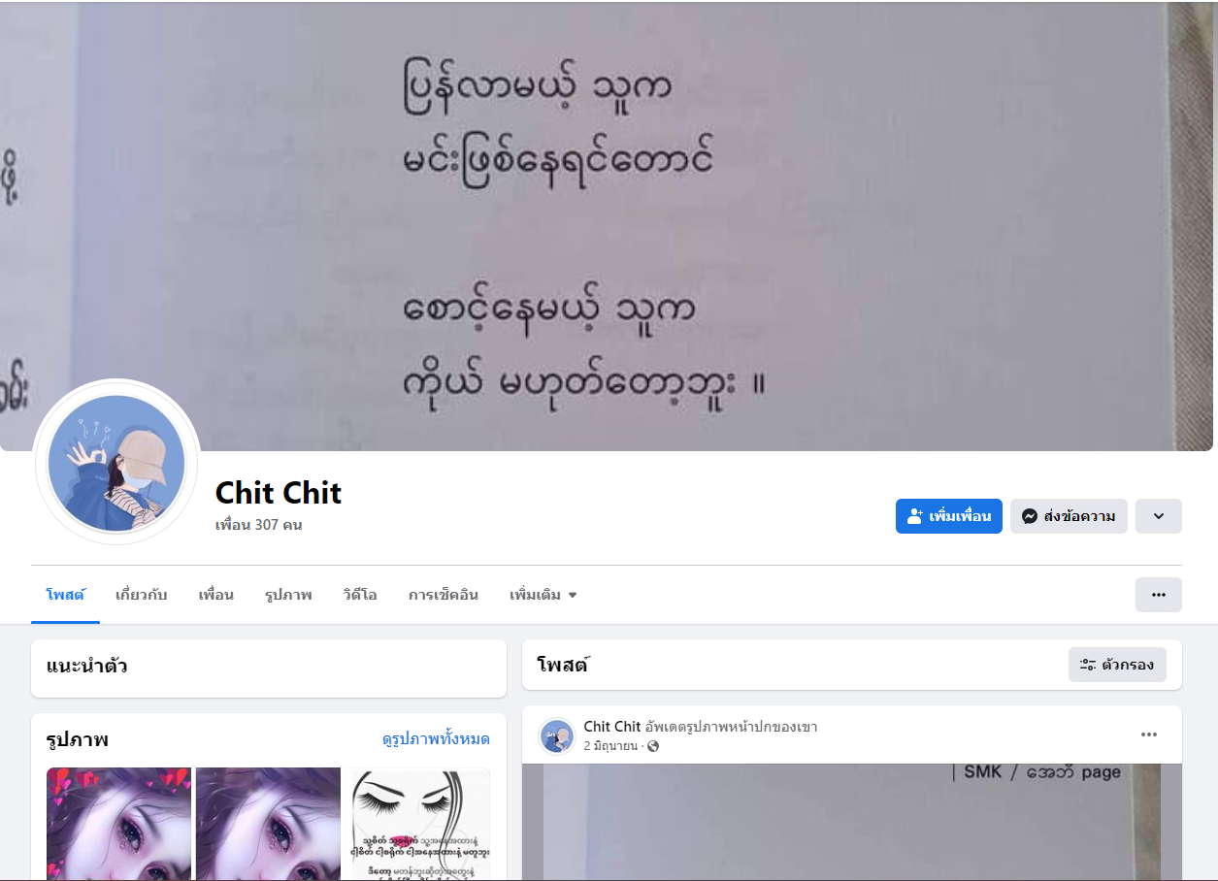Open ดูรูปภาพทั้งหมด (see all photos) link
The height and width of the screenshot is (881, 1218).
tap(436, 739)
